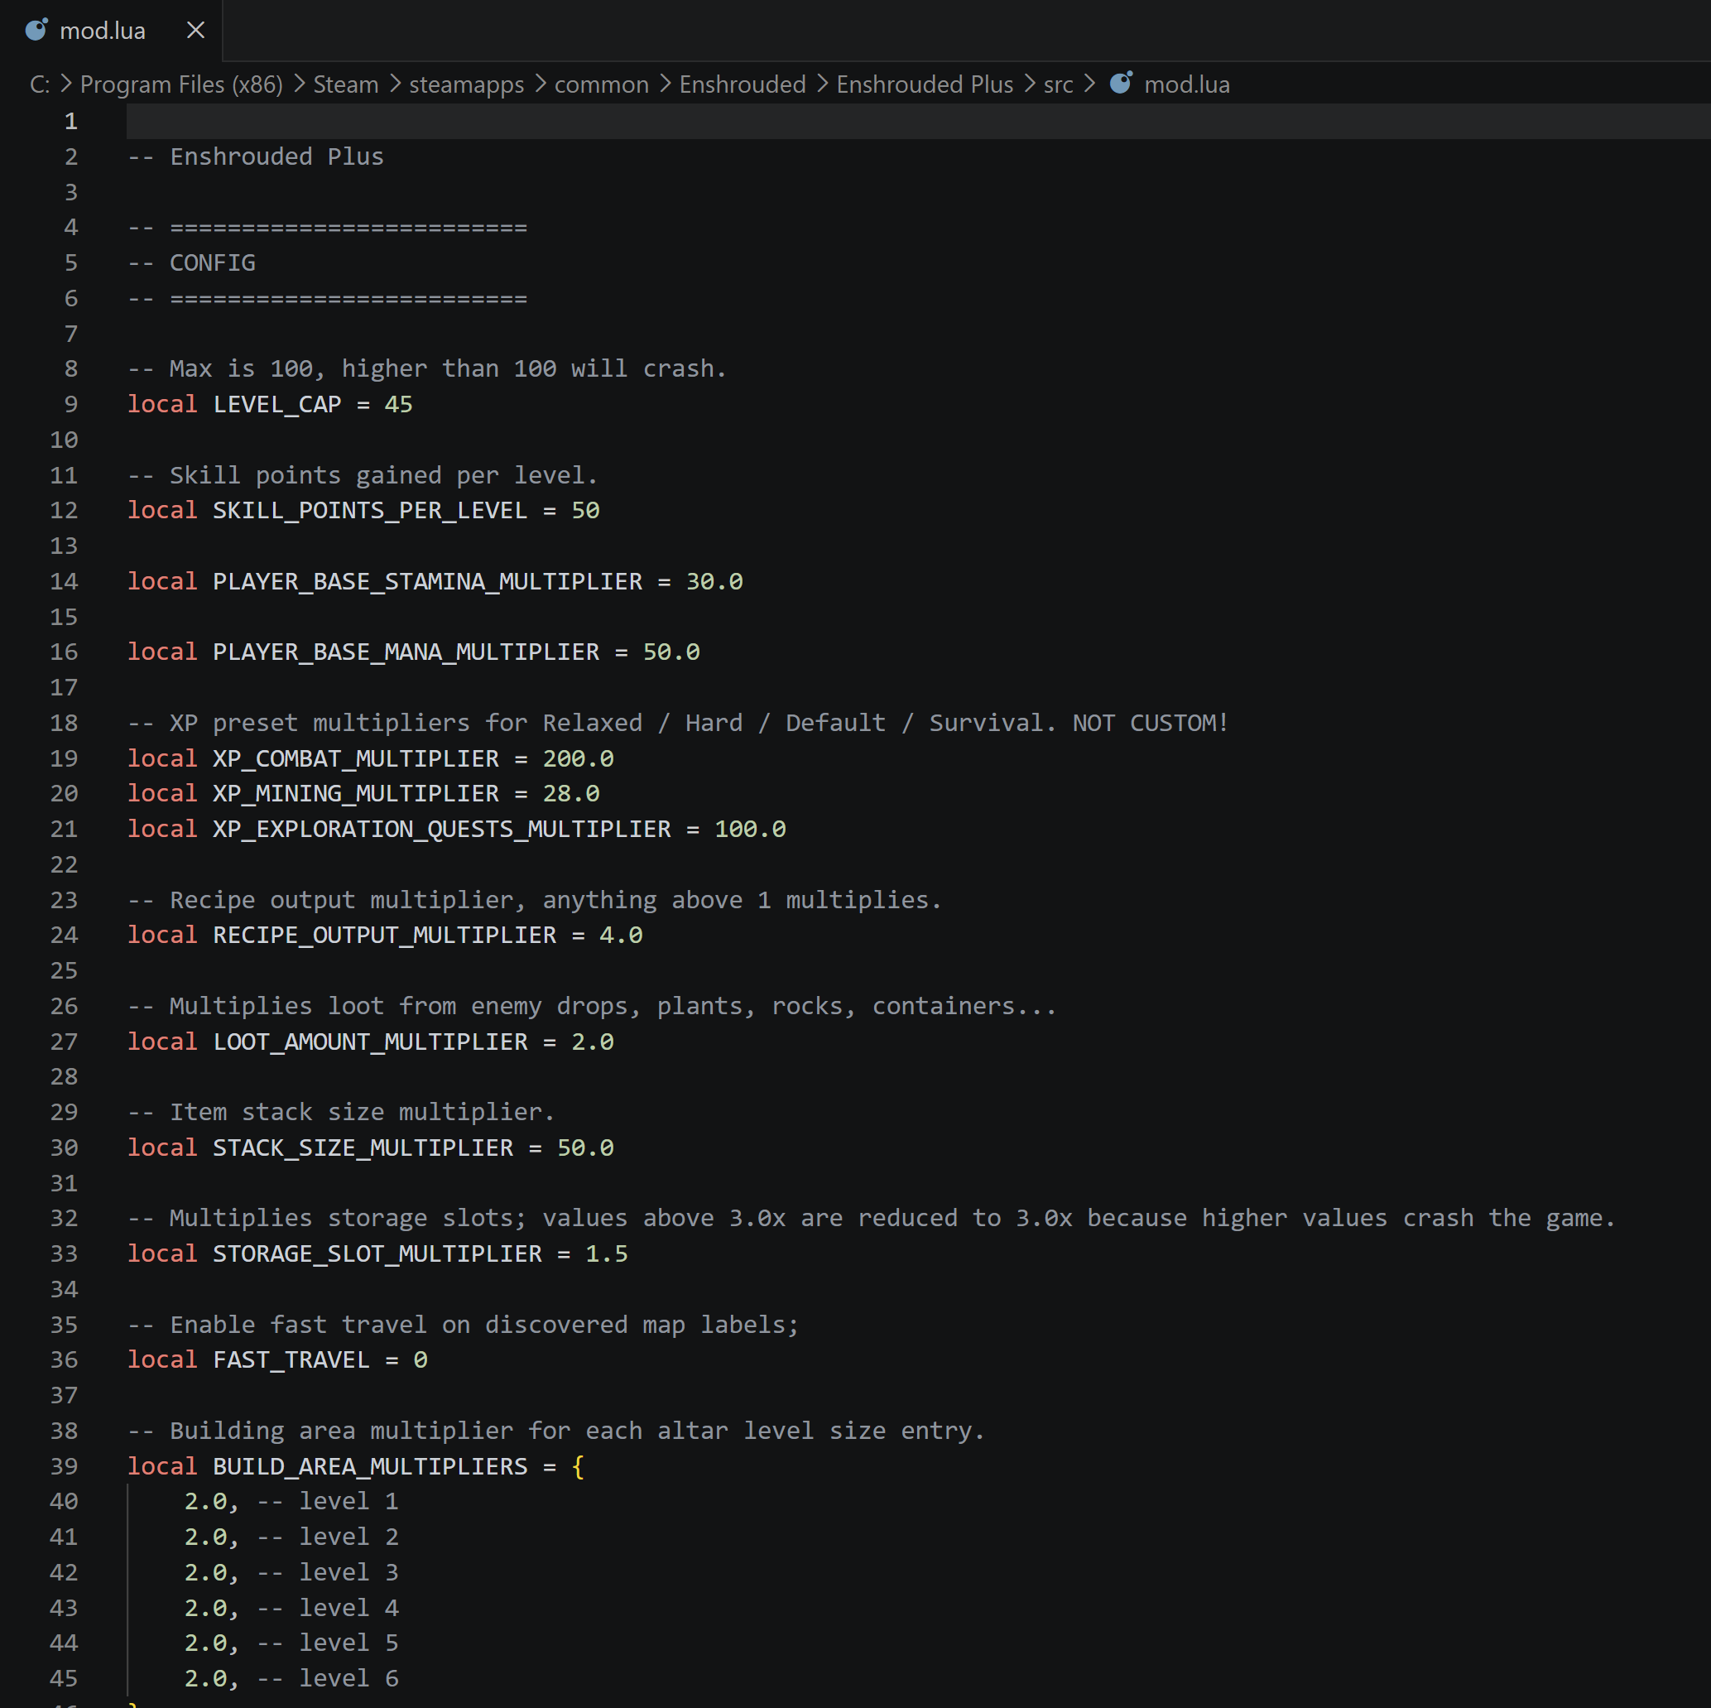Click line number 9 in the gutter
1711x1708 pixels.
point(71,404)
